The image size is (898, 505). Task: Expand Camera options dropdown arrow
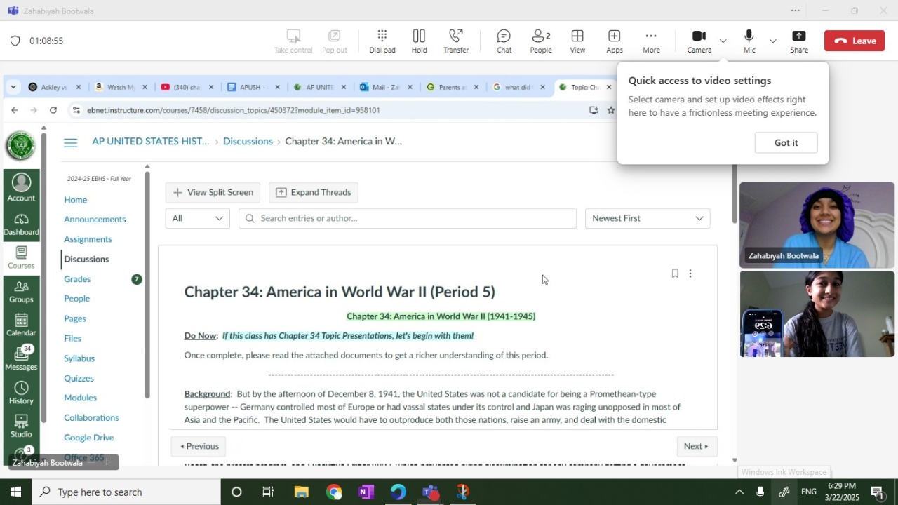point(723,41)
